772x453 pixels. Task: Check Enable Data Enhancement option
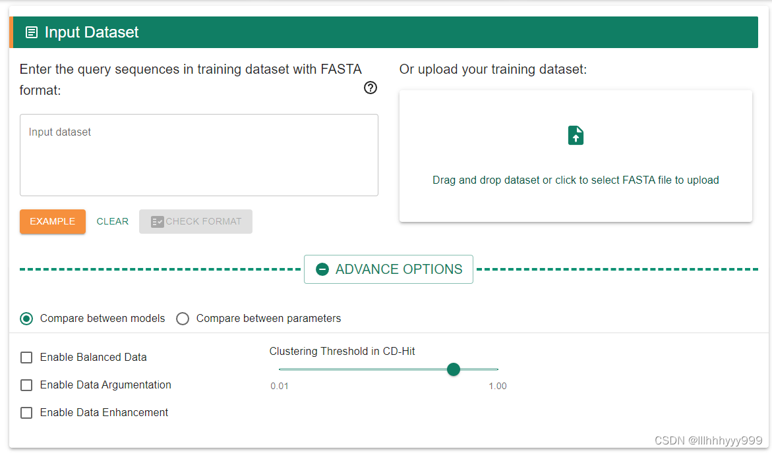26,412
